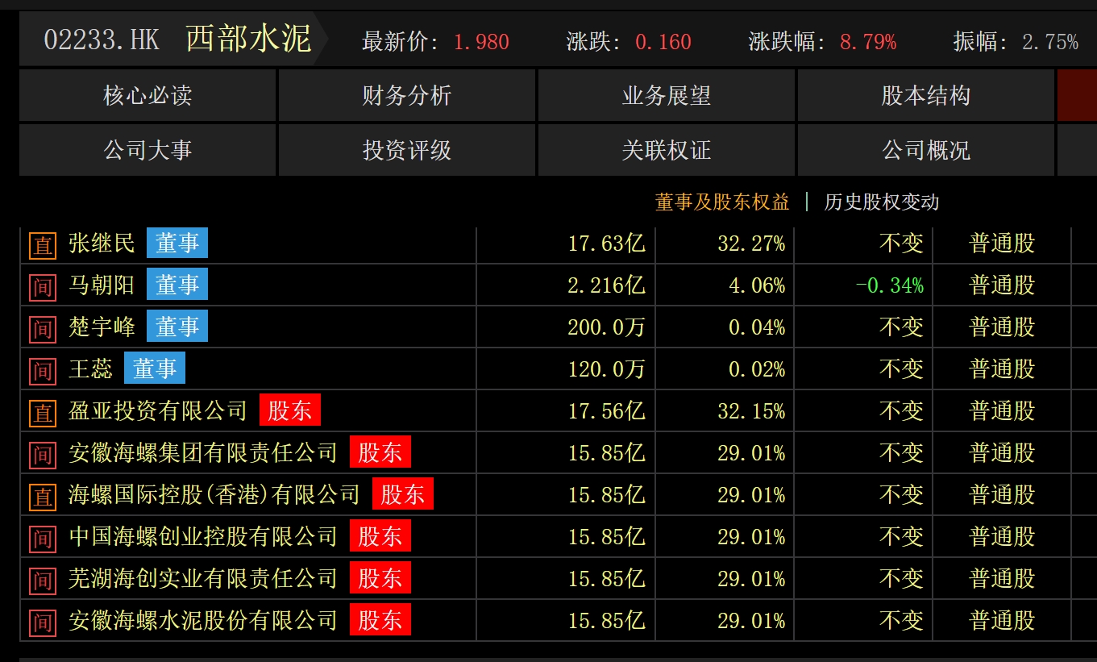Click the 直 icon beside 海螺国际控股(香港)有限公司

coord(43,497)
